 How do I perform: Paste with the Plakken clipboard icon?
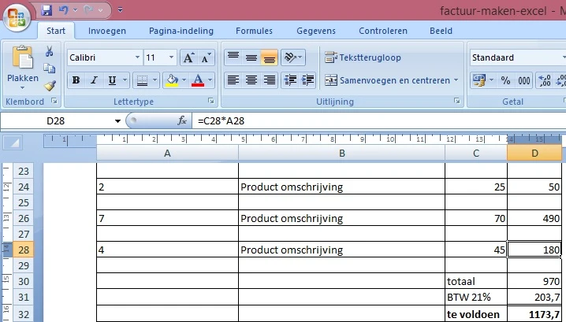tap(22, 57)
